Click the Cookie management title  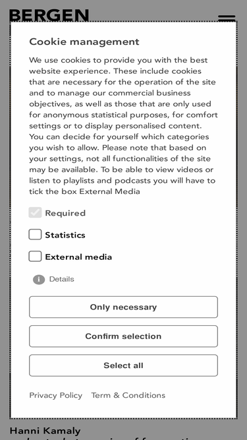[84, 42]
